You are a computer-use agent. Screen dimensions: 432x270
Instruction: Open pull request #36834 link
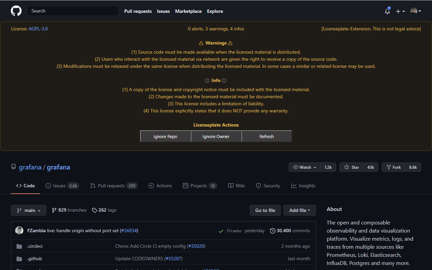(129, 231)
